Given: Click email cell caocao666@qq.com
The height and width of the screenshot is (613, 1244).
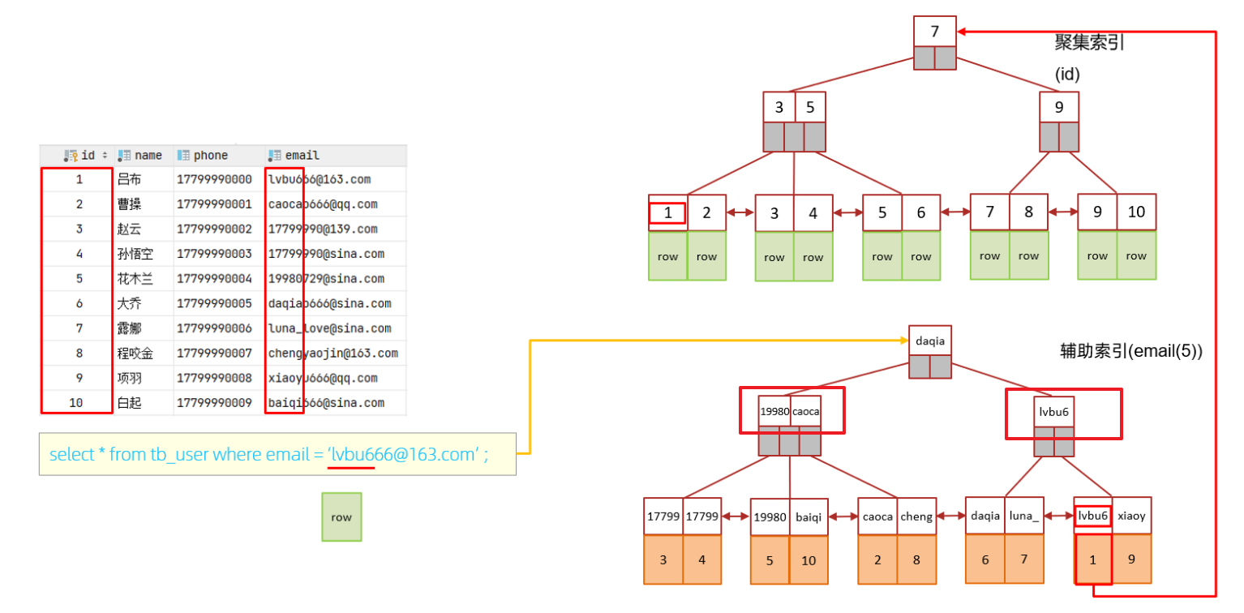Looking at the screenshot, I should [323, 204].
